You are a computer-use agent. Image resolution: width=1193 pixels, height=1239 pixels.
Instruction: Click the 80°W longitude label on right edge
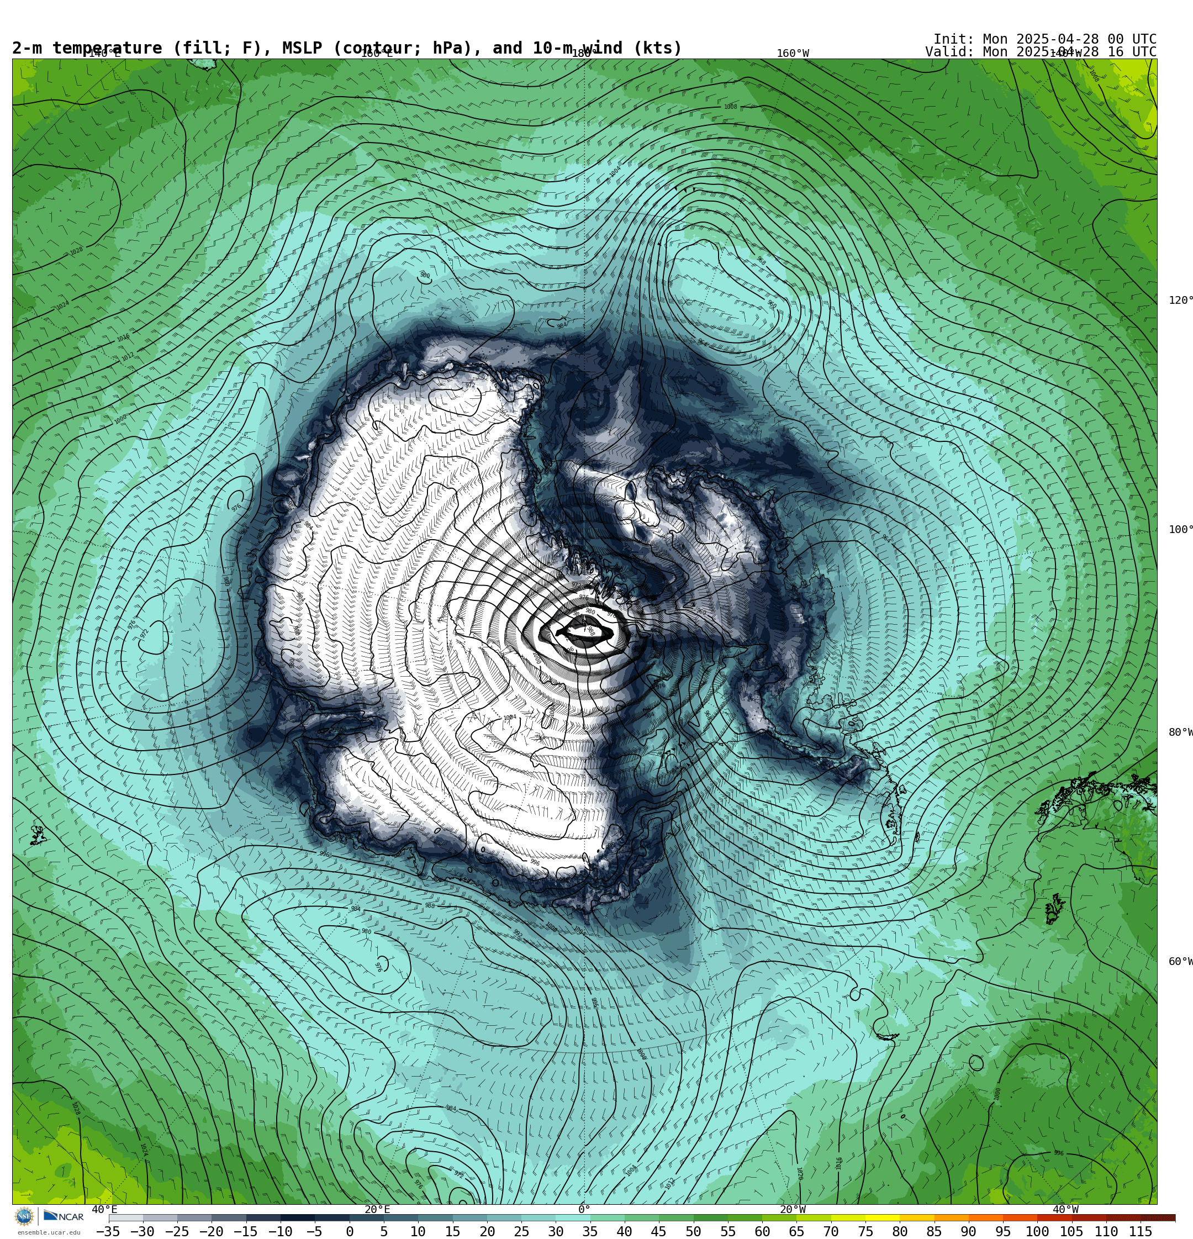pos(1180,732)
